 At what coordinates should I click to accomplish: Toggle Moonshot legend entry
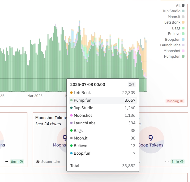(174, 51)
